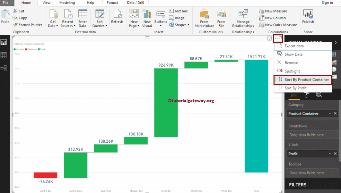
Task: Open the Format paint roller tab
Action: pos(307,95)
